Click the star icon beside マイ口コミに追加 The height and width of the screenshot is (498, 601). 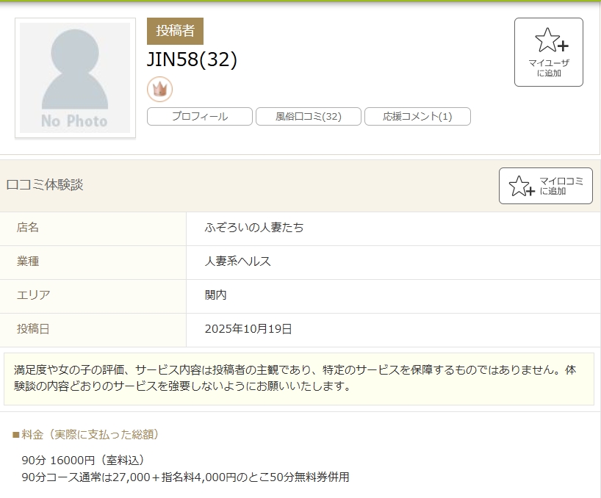(x=521, y=186)
